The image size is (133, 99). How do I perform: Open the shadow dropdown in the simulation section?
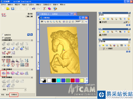(x=25, y=90)
